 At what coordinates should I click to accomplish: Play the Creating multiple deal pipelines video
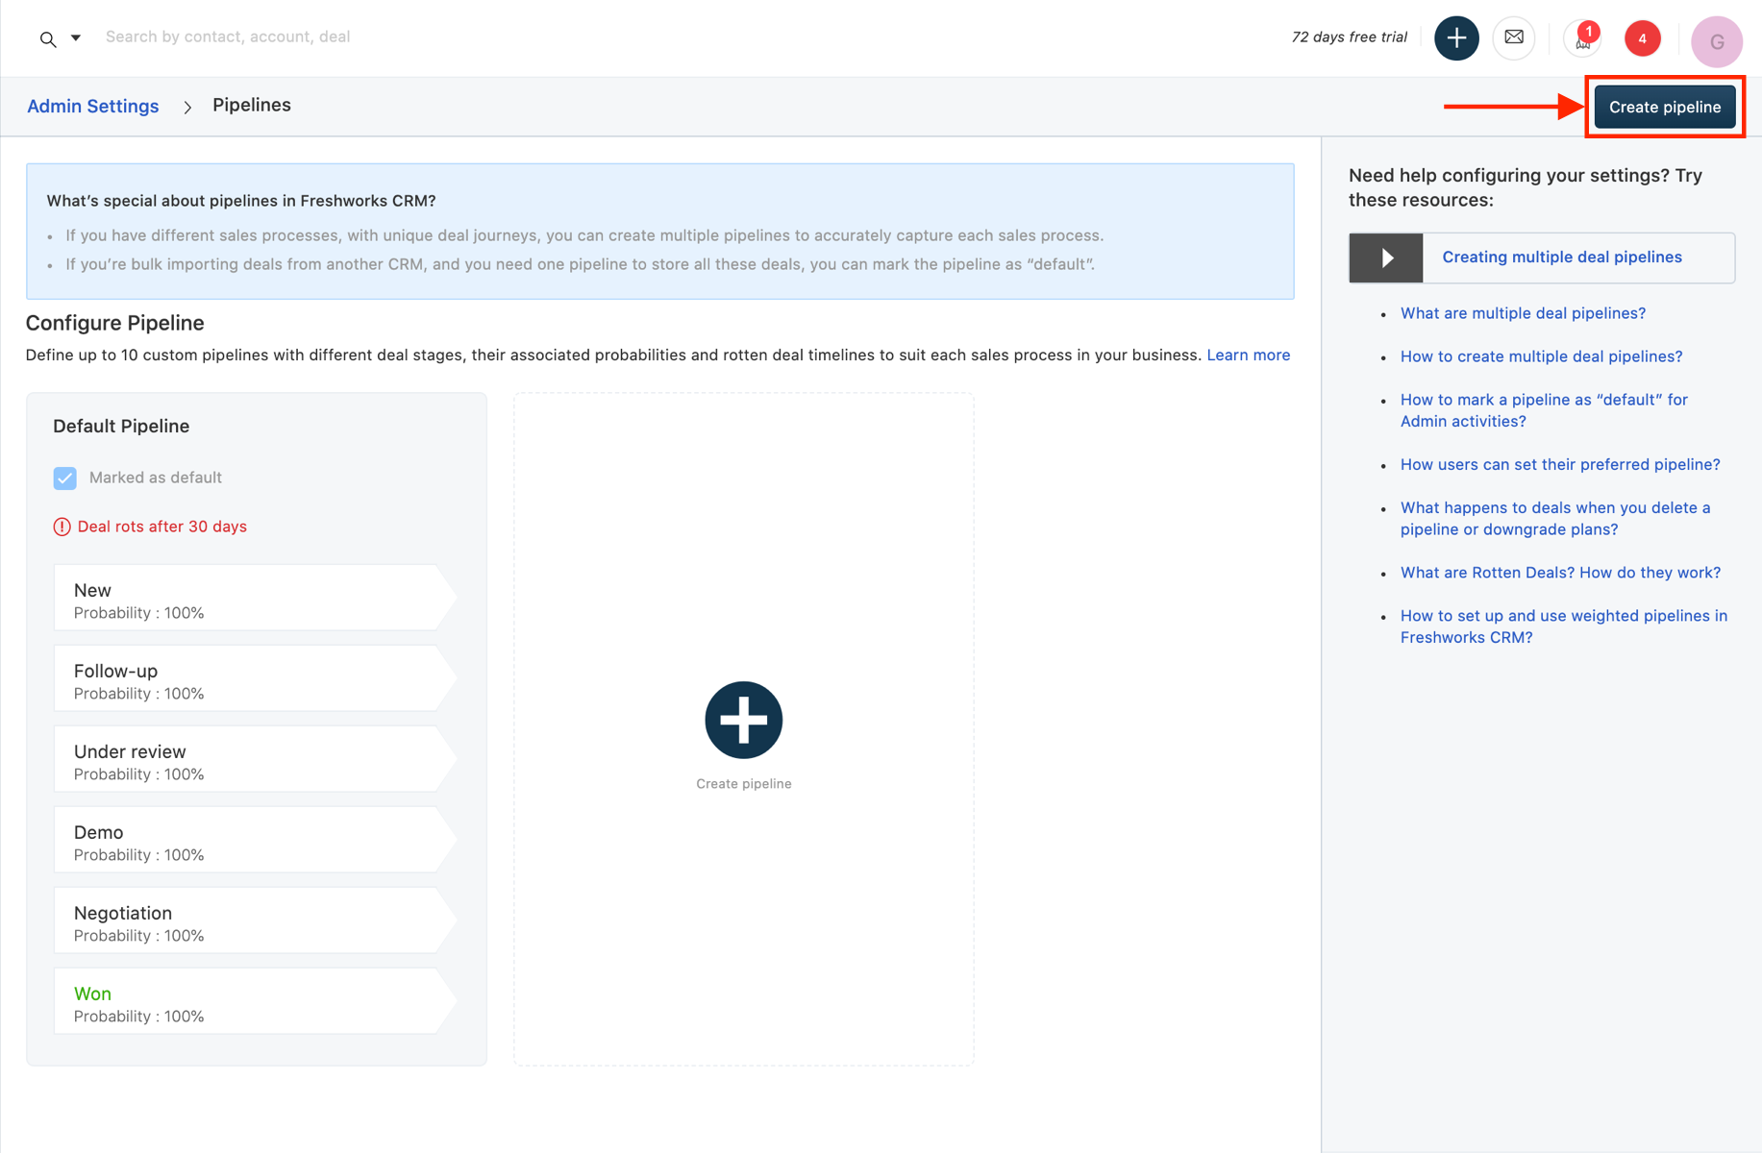coord(1386,258)
